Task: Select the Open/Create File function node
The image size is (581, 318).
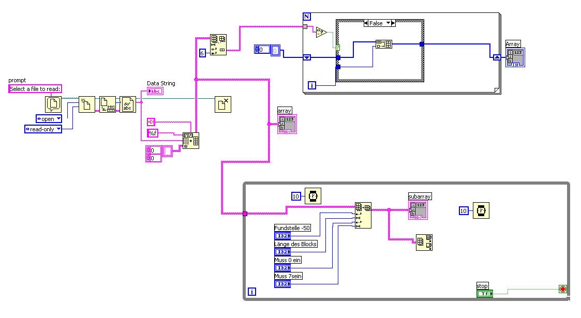Action: (87, 104)
